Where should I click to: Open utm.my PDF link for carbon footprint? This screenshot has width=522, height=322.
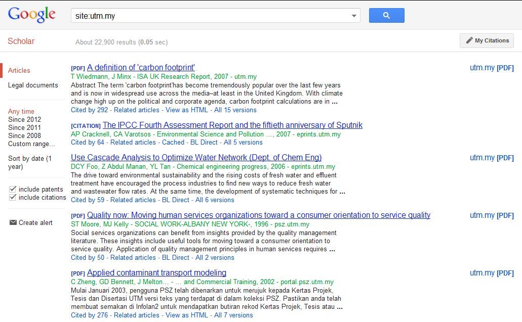[492, 68]
